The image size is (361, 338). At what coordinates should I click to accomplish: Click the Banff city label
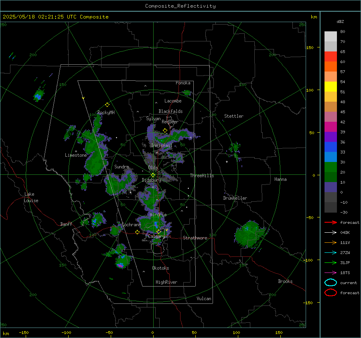(x=66, y=224)
